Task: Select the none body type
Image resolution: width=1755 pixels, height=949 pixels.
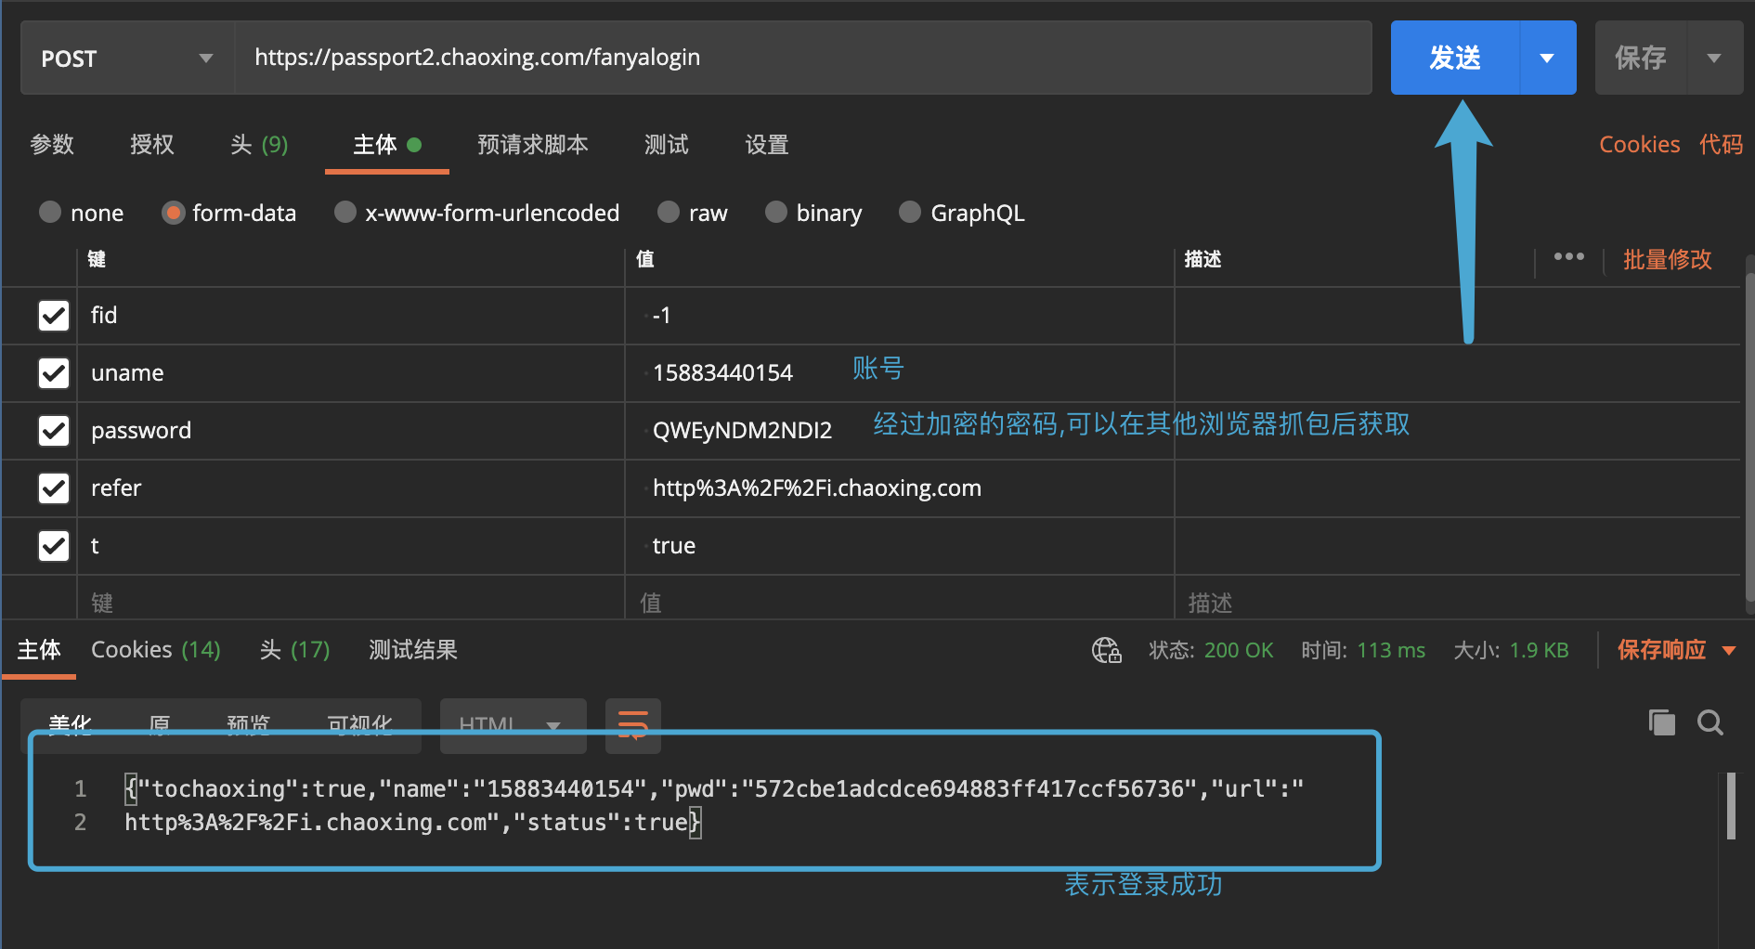Action: click(x=50, y=213)
